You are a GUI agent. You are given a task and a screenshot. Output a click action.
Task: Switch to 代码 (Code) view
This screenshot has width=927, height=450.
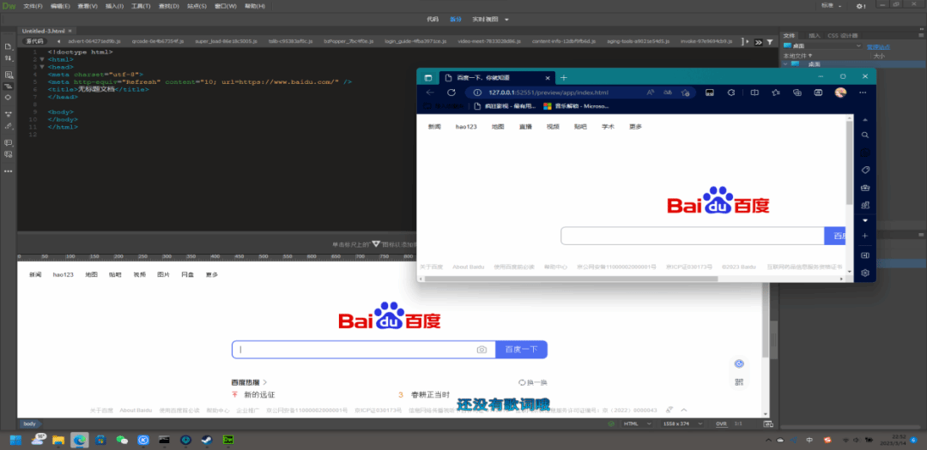point(433,19)
